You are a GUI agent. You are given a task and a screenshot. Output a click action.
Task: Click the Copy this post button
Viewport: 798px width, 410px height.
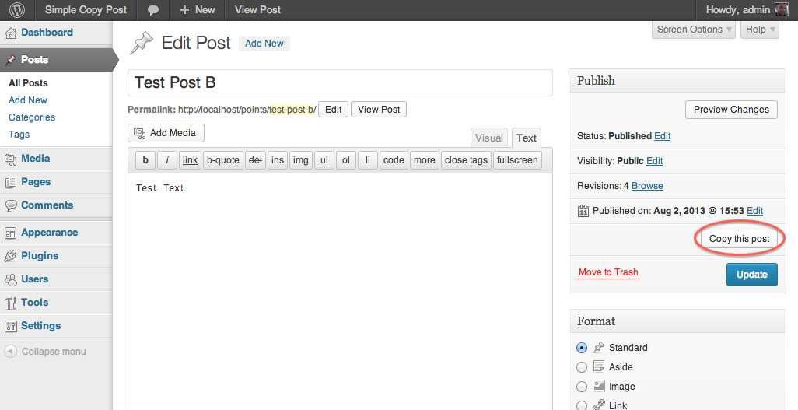739,238
